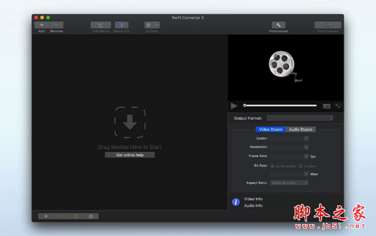Open the Edit Media tool

(x=101, y=25)
